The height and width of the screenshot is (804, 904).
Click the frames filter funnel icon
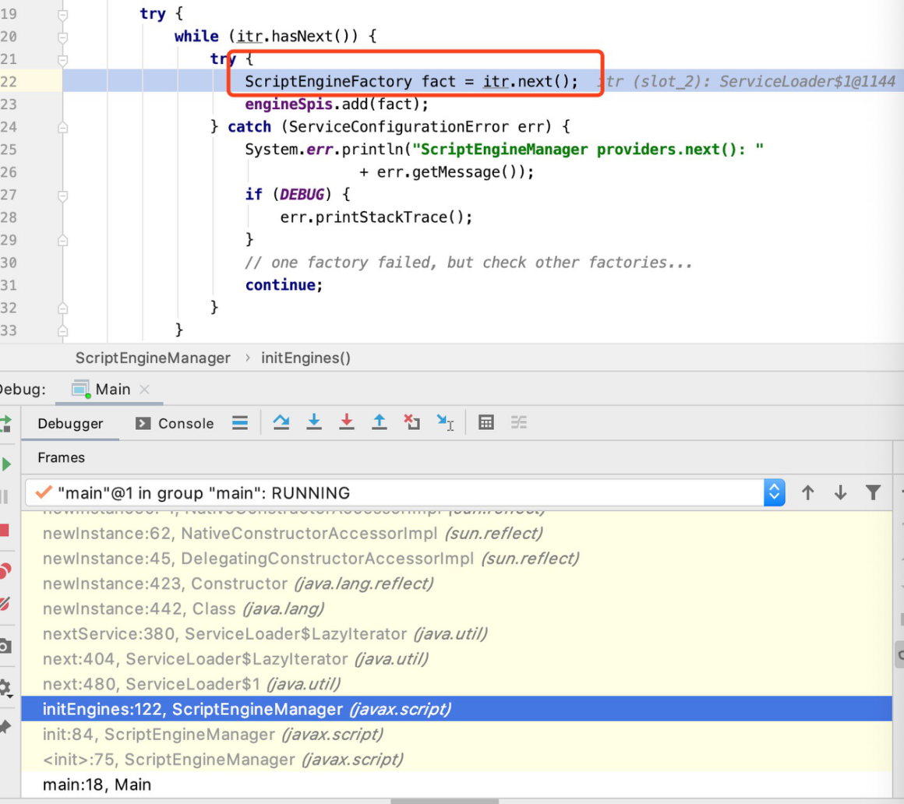click(x=874, y=493)
